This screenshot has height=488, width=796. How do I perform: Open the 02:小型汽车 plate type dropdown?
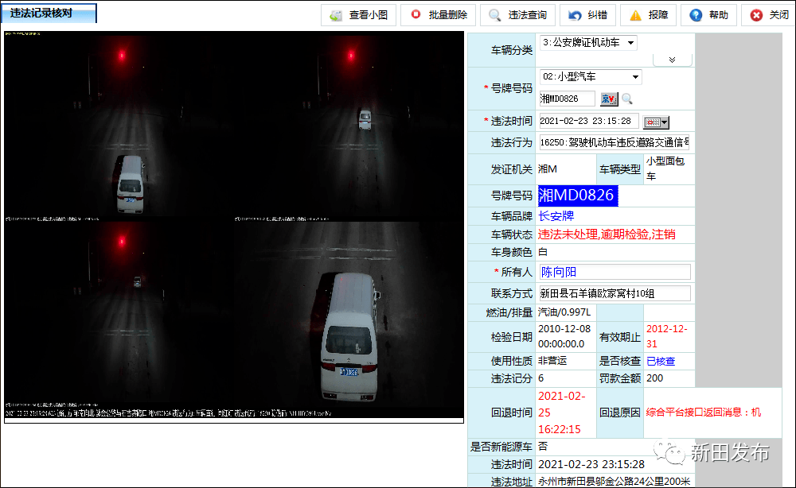point(591,76)
